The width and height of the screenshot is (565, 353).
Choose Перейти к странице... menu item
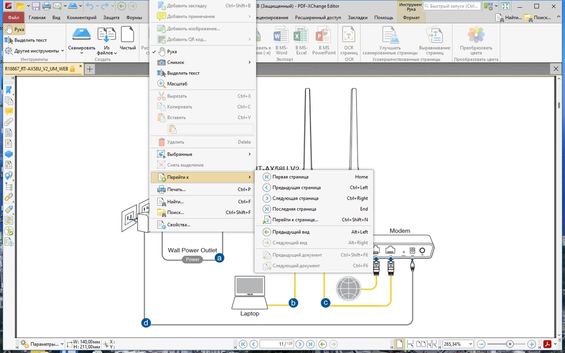[x=314, y=219]
